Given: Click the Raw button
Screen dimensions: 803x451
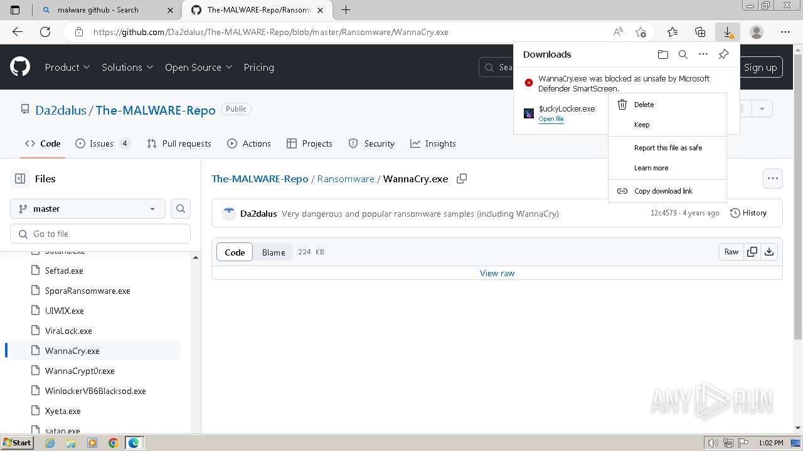Looking at the screenshot, I should [x=731, y=252].
